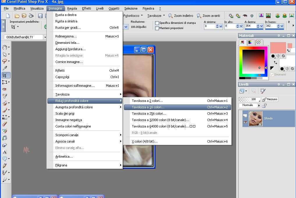This screenshot has height=198, width=296.
Task: Select the Dropper tool
Action: coord(5,68)
